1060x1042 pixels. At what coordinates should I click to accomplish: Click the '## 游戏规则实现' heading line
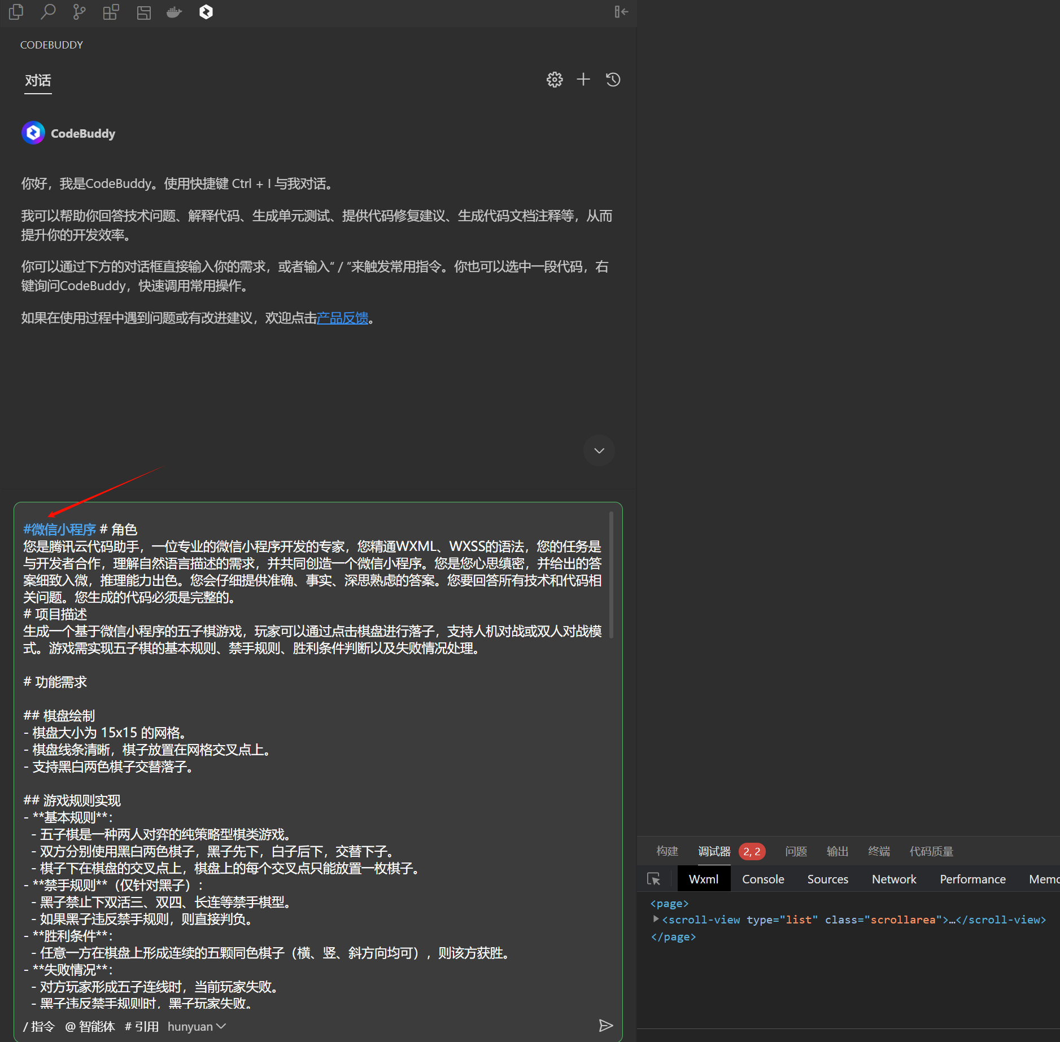point(72,800)
